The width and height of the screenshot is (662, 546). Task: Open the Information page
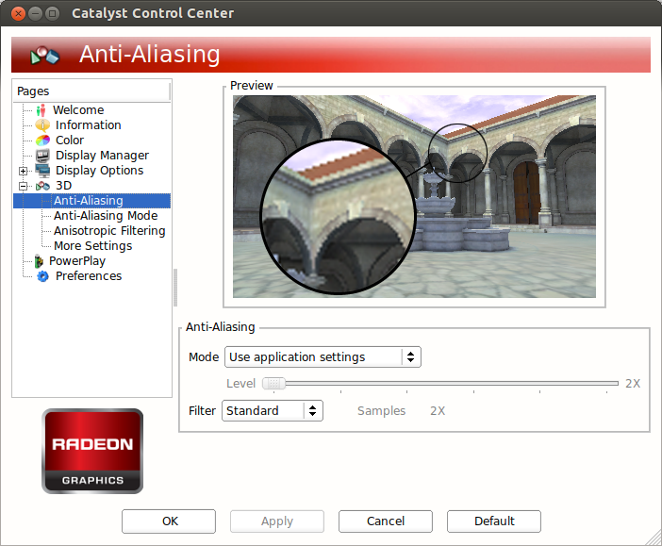pyautogui.click(x=89, y=125)
